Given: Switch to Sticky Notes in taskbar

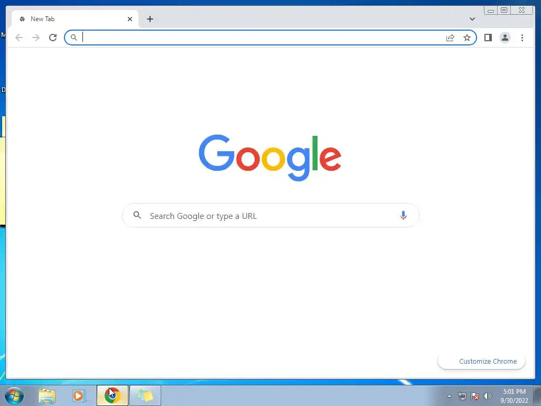Looking at the screenshot, I should [145, 395].
